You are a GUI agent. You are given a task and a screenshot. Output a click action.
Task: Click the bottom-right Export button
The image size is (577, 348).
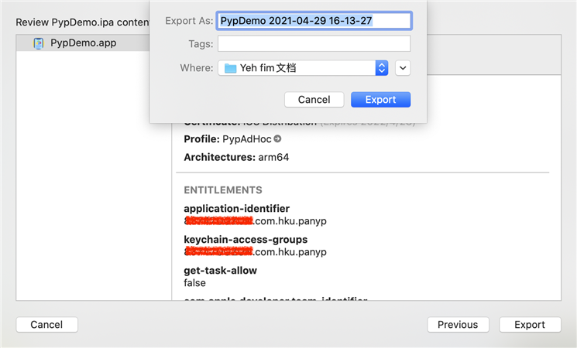click(x=530, y=325)
